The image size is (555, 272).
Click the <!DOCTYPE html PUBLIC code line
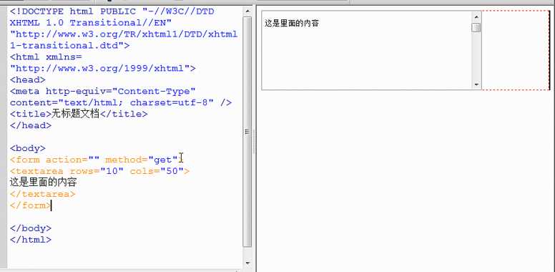(112, 11)
